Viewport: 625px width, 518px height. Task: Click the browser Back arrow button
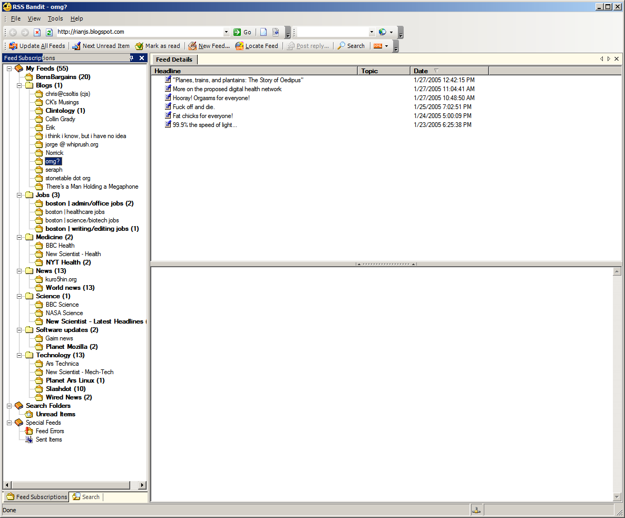13,32
